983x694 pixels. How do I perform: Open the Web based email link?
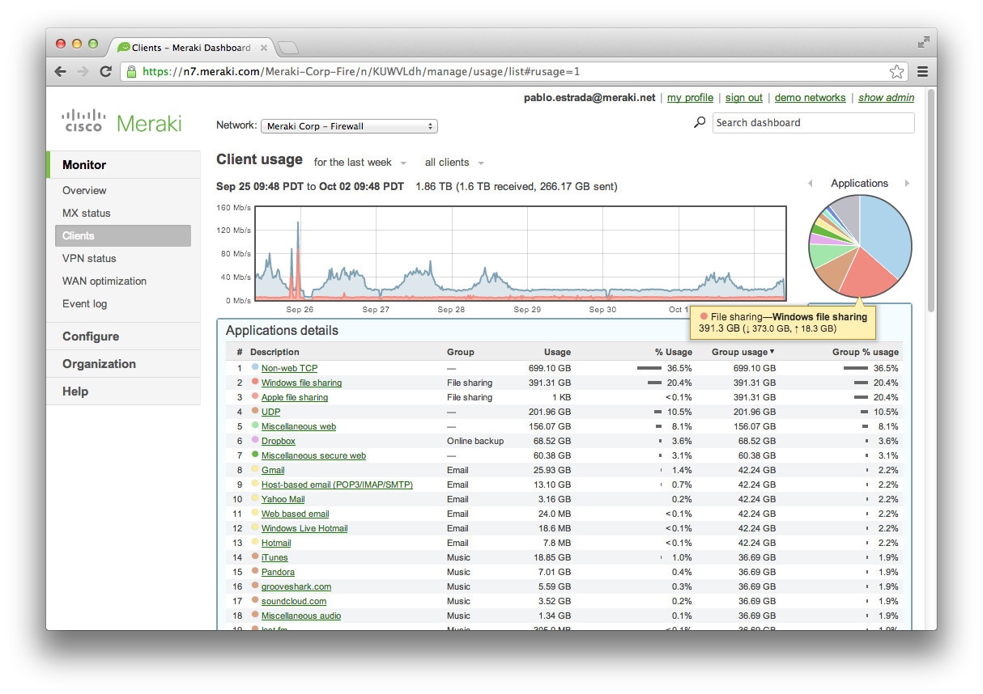295,514
